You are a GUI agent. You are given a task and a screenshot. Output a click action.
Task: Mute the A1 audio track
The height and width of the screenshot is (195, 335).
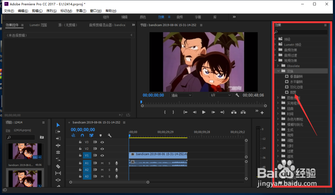[102, 163]
